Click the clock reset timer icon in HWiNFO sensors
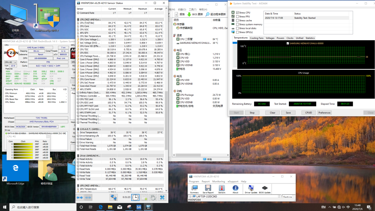375x211 pixels. (x=135, y=197)
